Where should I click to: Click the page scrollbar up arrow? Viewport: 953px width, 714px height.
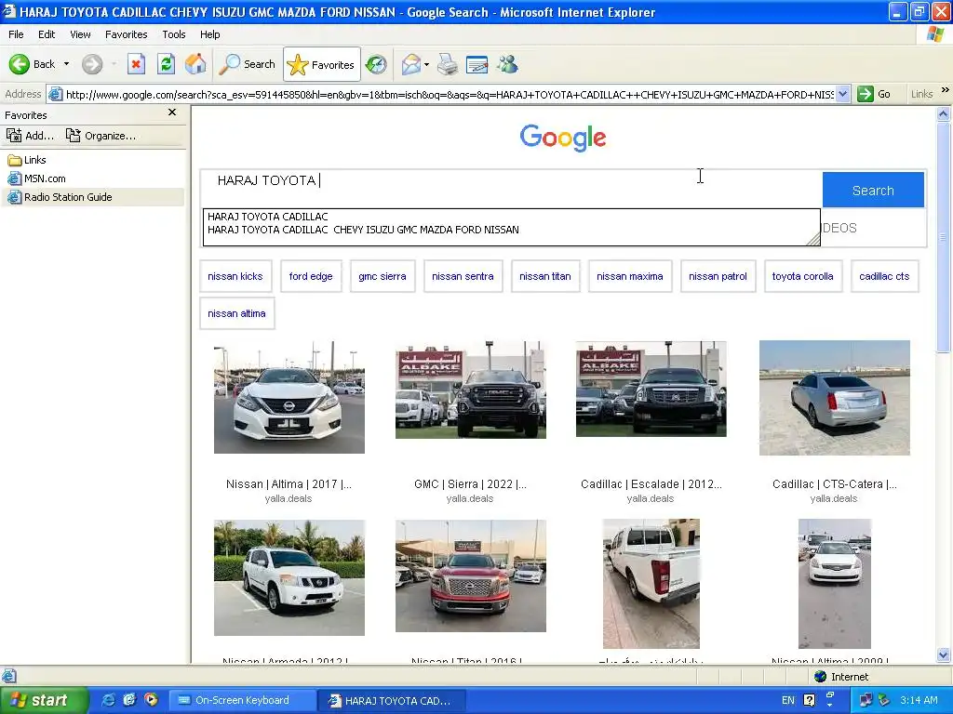tap(944, 113)
